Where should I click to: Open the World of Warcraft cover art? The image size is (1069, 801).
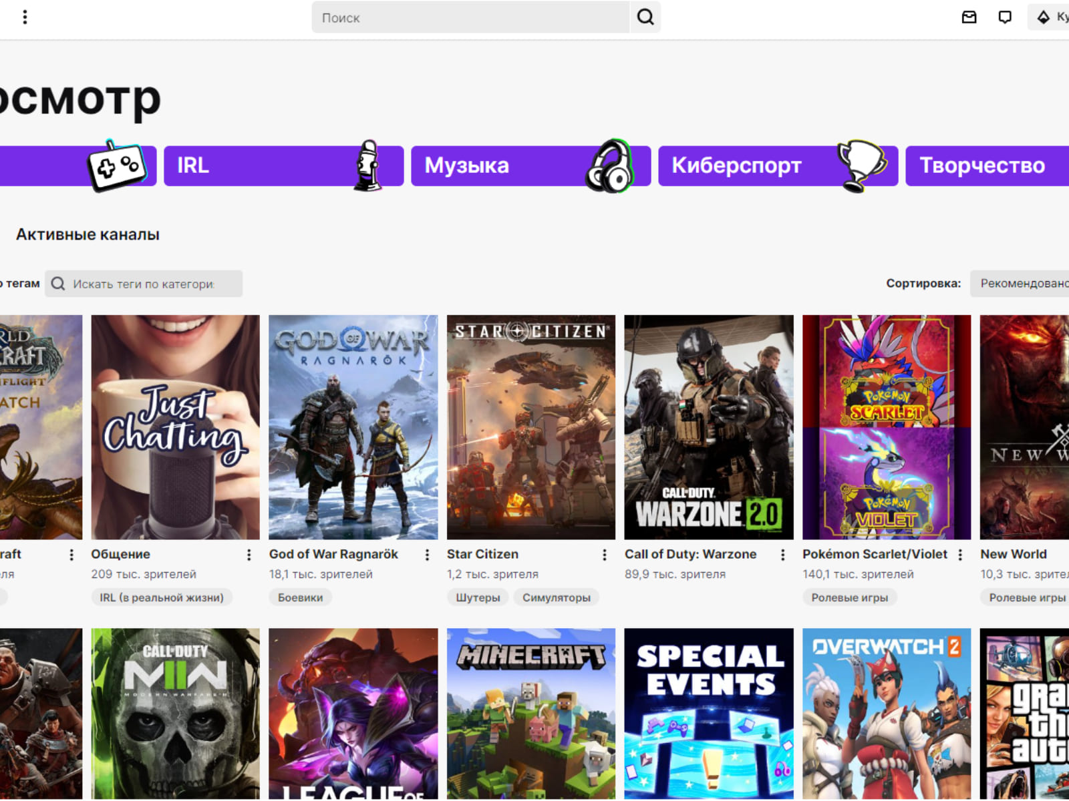click(x=41, y=427)
